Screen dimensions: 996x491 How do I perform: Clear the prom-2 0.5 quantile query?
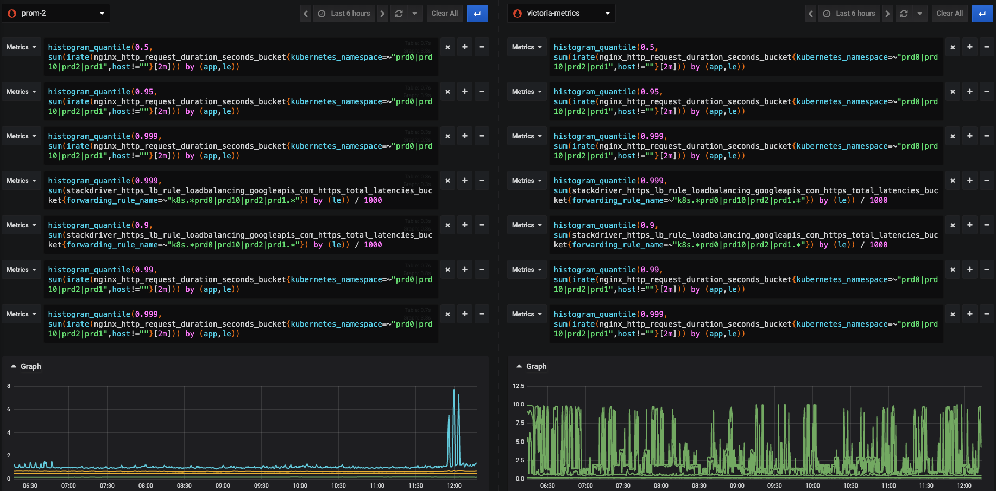(x=447, y=47)
